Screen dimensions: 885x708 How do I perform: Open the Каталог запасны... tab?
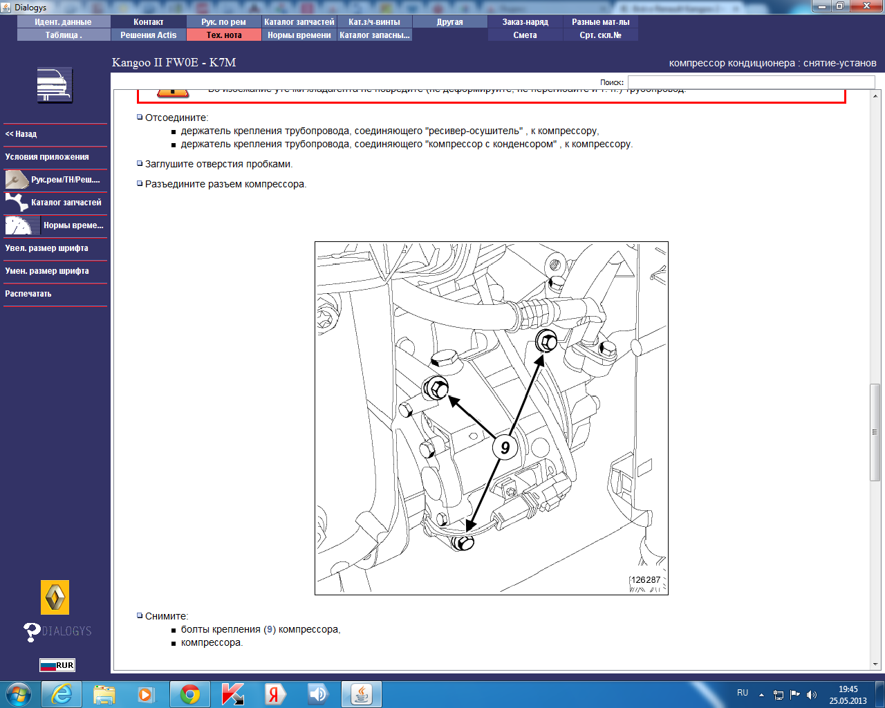(x=375, y=35)
